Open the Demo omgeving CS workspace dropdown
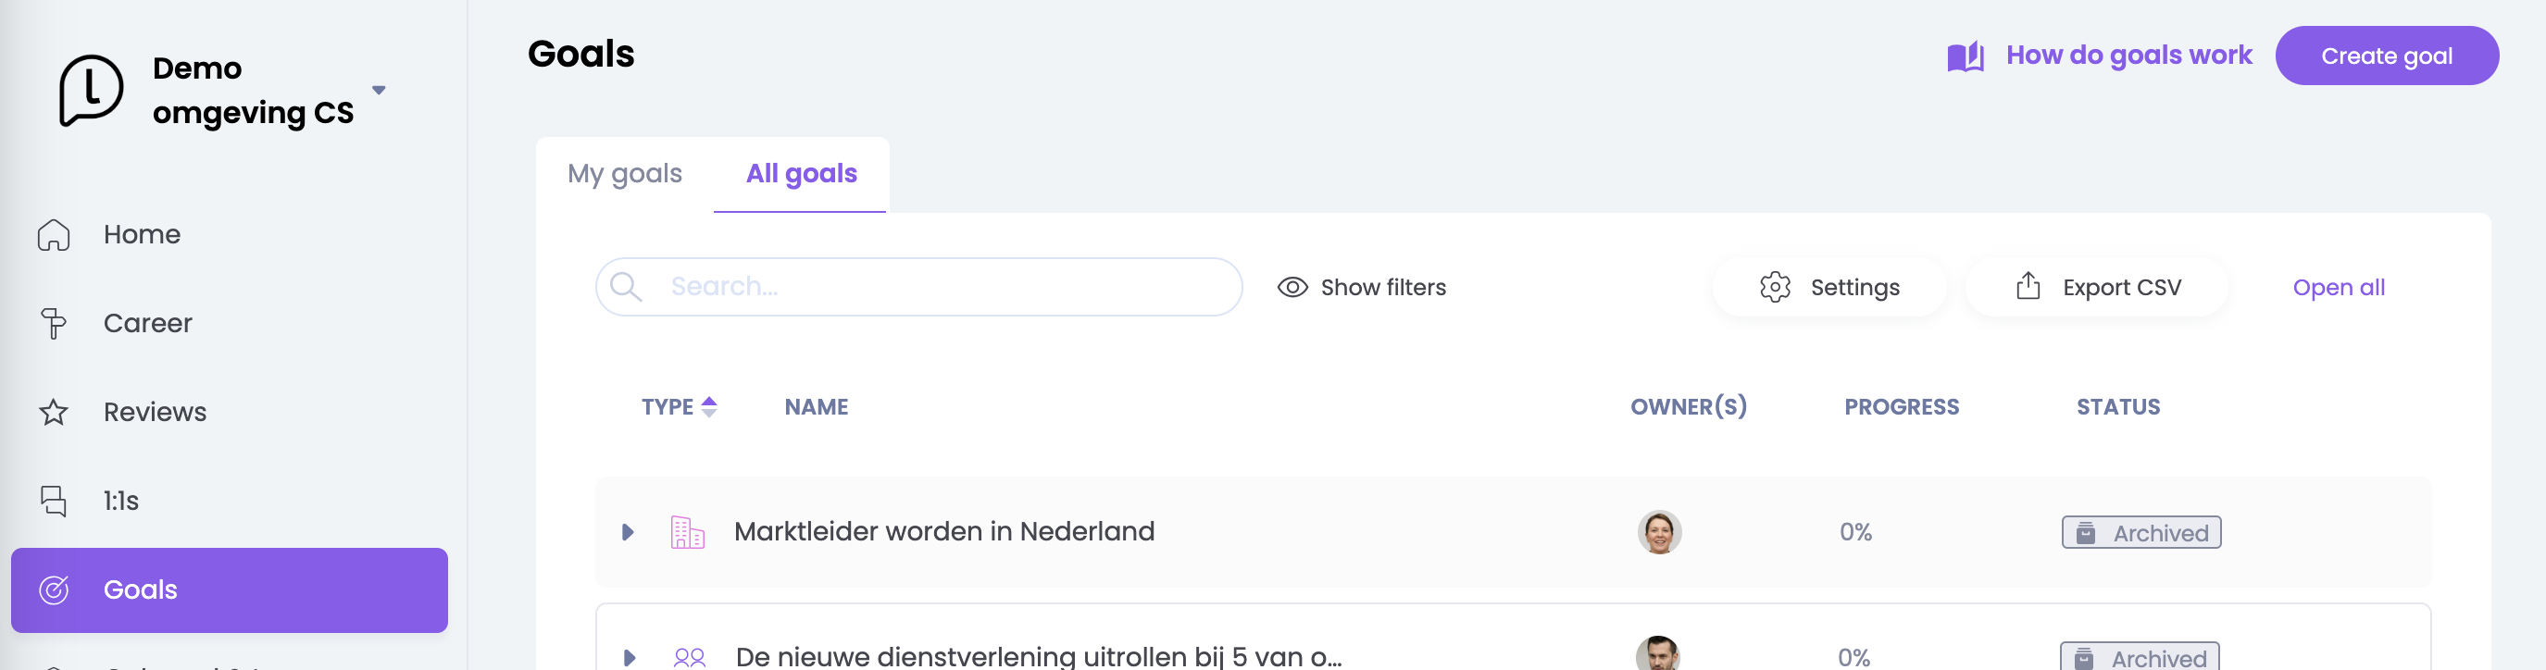Image resolution: width=2546 pixels, height=670 pixels. [x=379, y=91]
